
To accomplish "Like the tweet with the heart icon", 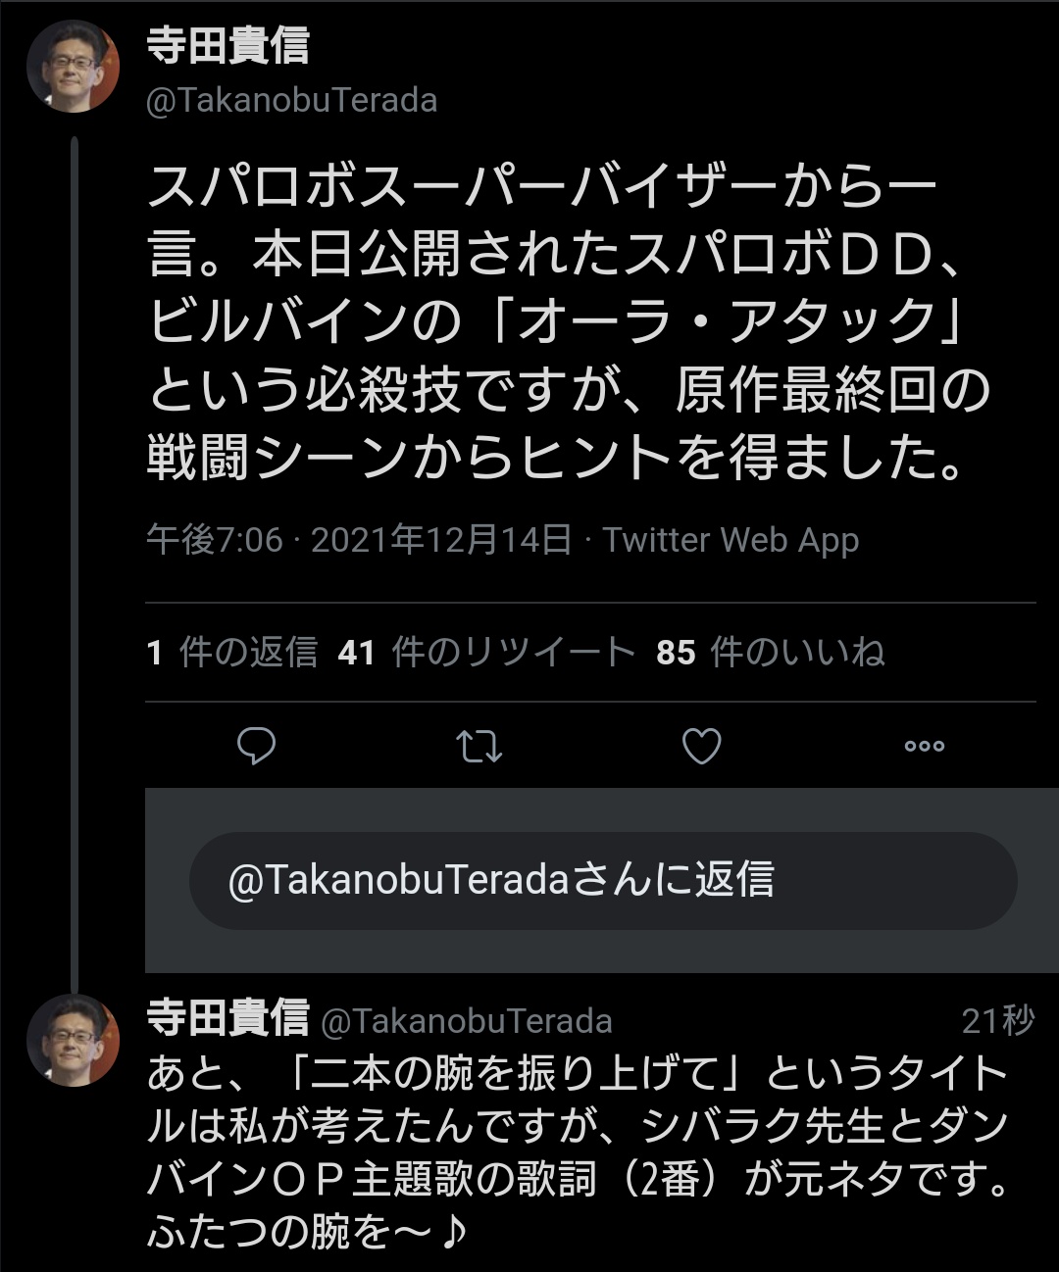I will (x=702, y=747).
